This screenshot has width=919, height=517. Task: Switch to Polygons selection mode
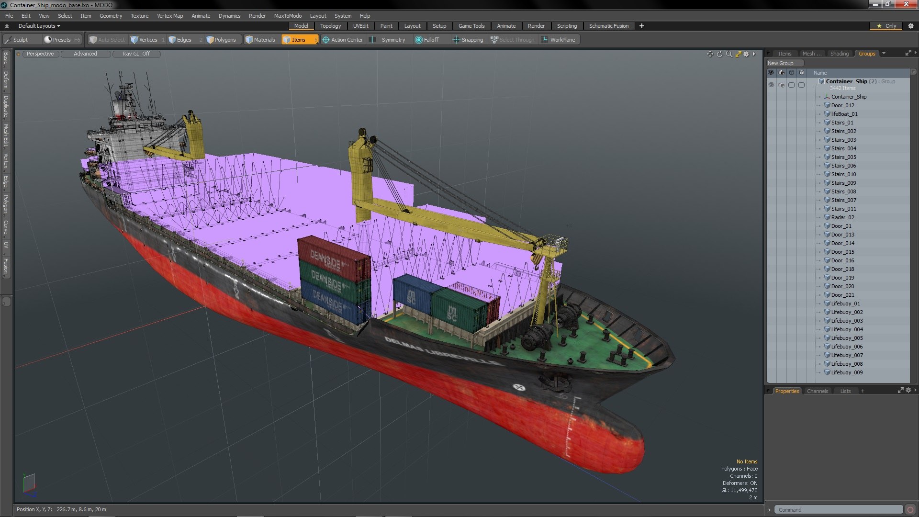(222, 40)
